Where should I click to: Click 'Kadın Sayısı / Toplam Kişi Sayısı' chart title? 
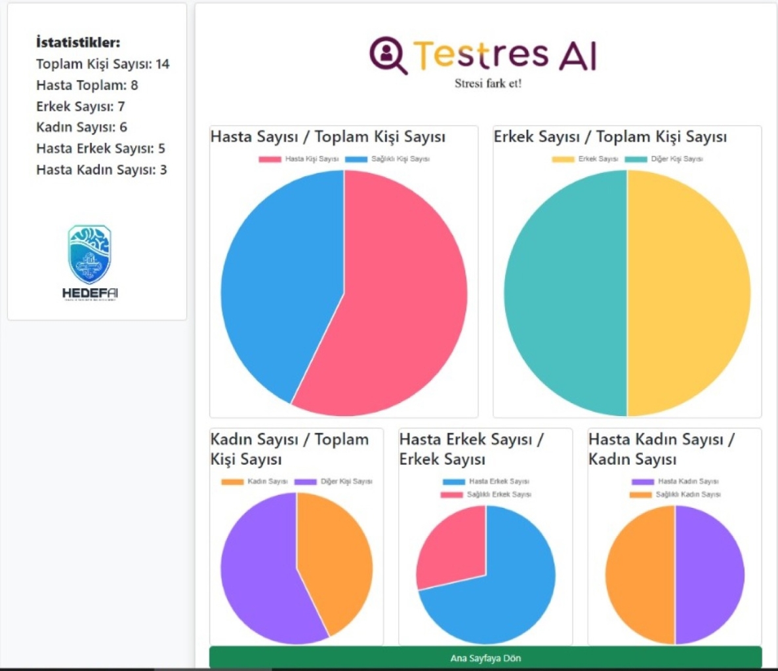289,449
